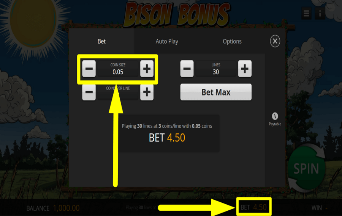Open the game info icon
This screenshot has height=216, width=342.
(x=320, y=14)
